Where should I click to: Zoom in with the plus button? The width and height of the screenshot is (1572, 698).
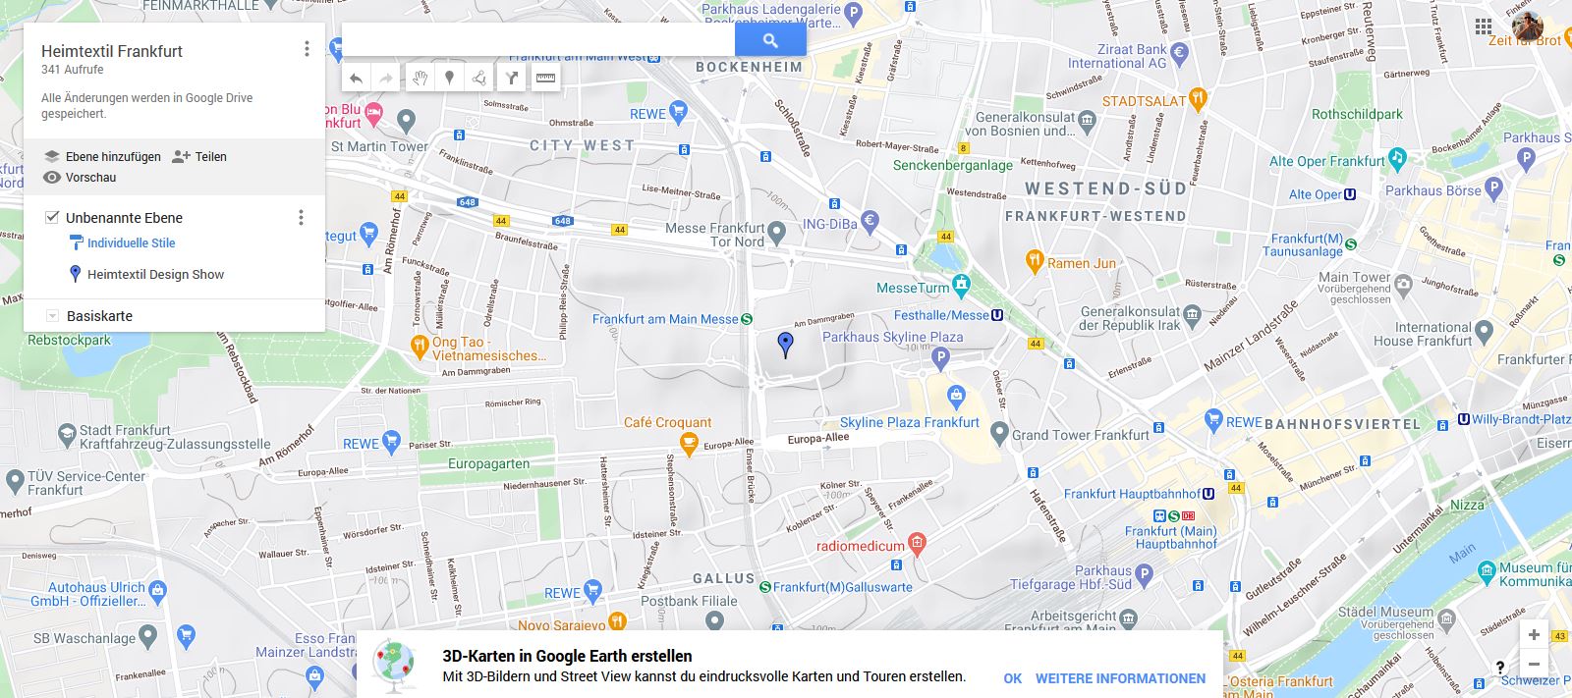(x=1534, y=634)
